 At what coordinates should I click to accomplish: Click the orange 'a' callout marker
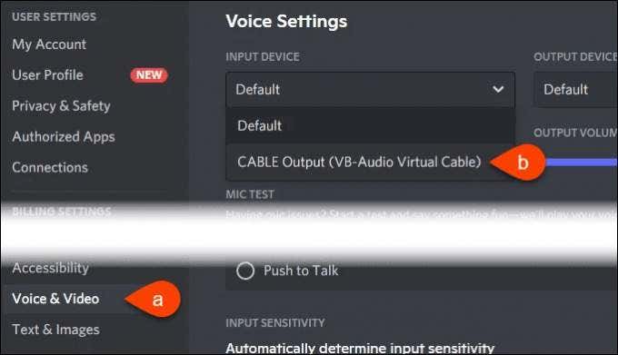[x=154, y=299]
